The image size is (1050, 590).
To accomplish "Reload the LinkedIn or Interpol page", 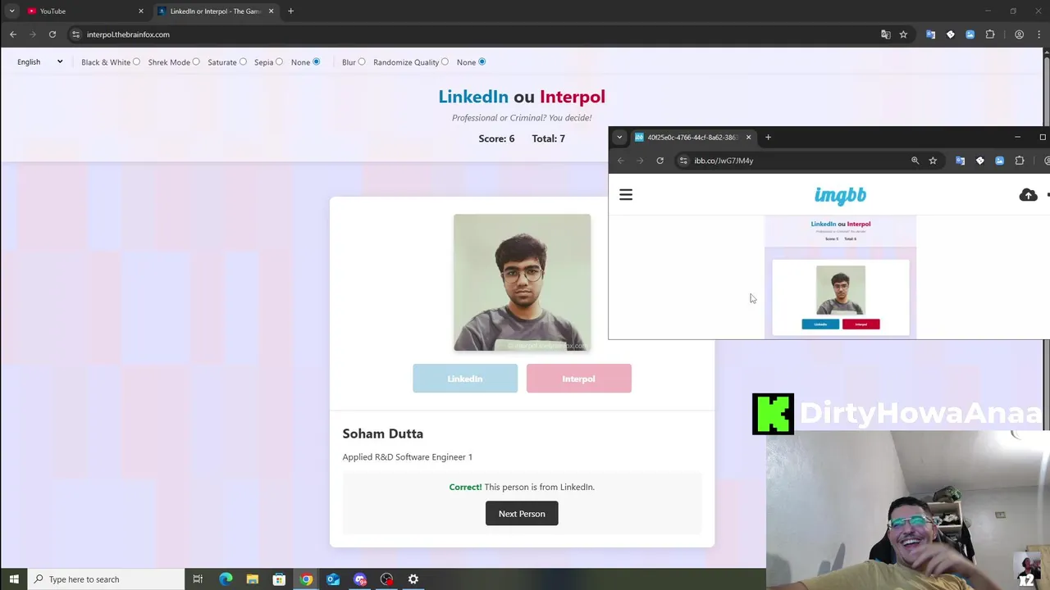I will pos(52,34).
